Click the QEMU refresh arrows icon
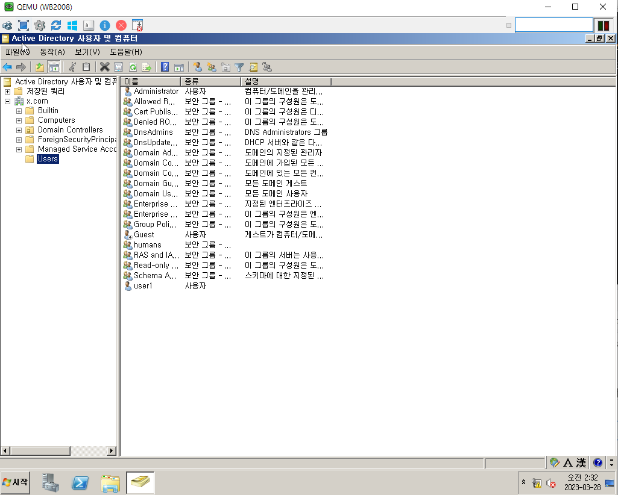The image size is (618, 495). click(56, 26)
